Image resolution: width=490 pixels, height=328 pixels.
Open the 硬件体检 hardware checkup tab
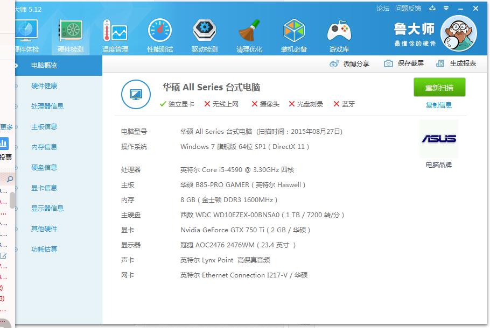26,35
